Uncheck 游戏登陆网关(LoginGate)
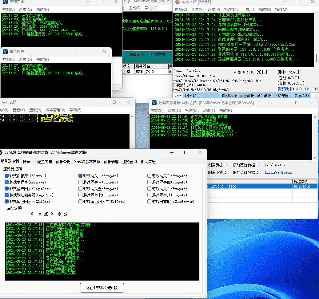Image resolution: width=319 pixels, height=299 pixels. (6, 189)
